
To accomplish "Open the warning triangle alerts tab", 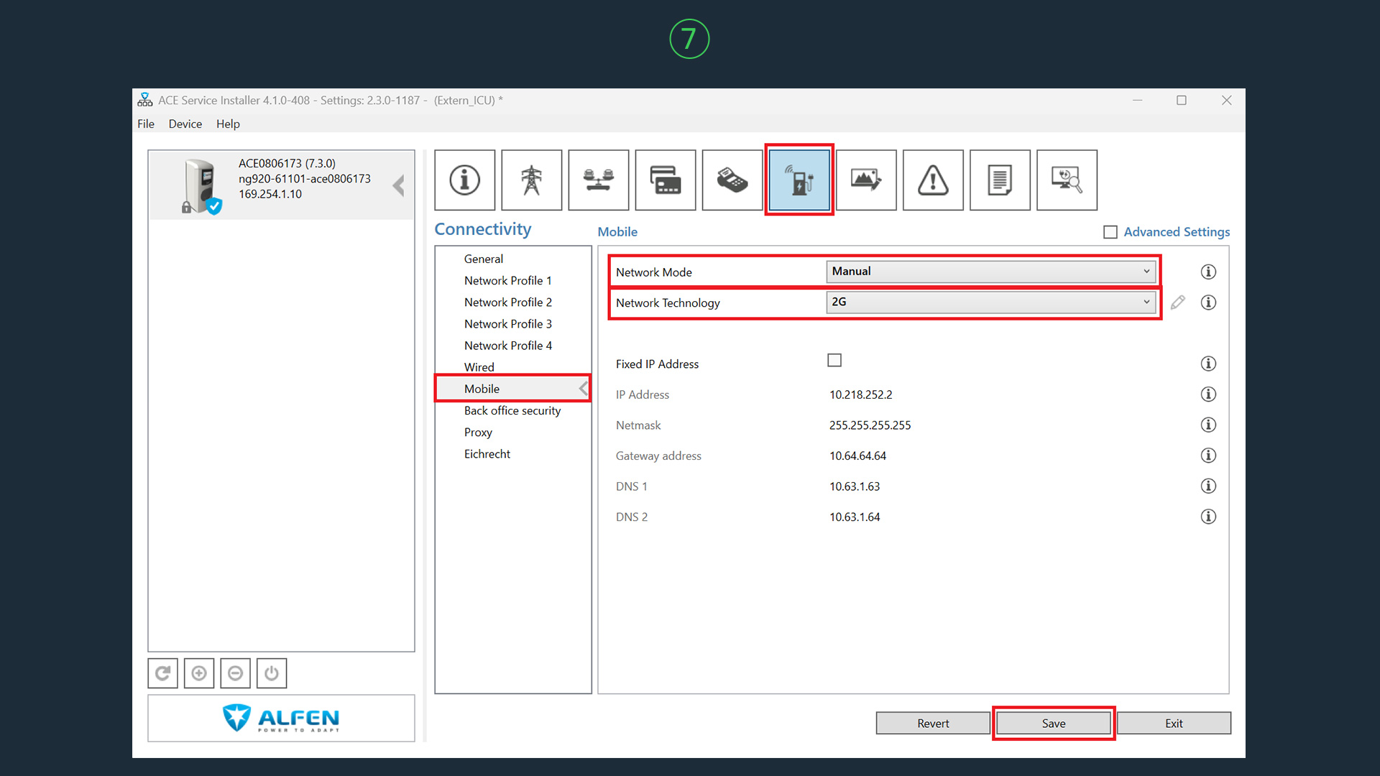I will 933,180.
